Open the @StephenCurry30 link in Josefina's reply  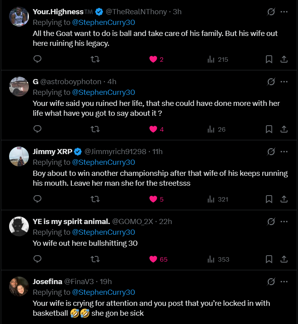[104, 292]
